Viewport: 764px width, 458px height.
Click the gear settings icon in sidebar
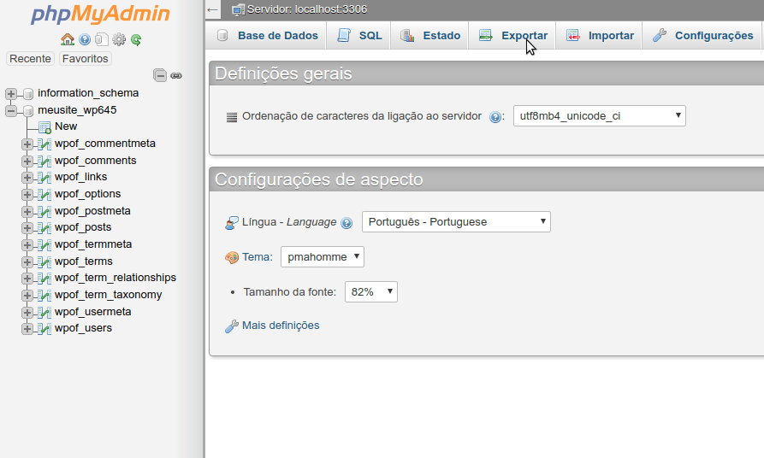click(x=119, y=39)
